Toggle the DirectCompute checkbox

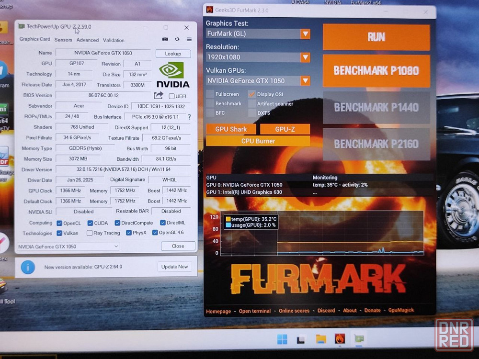117,223
